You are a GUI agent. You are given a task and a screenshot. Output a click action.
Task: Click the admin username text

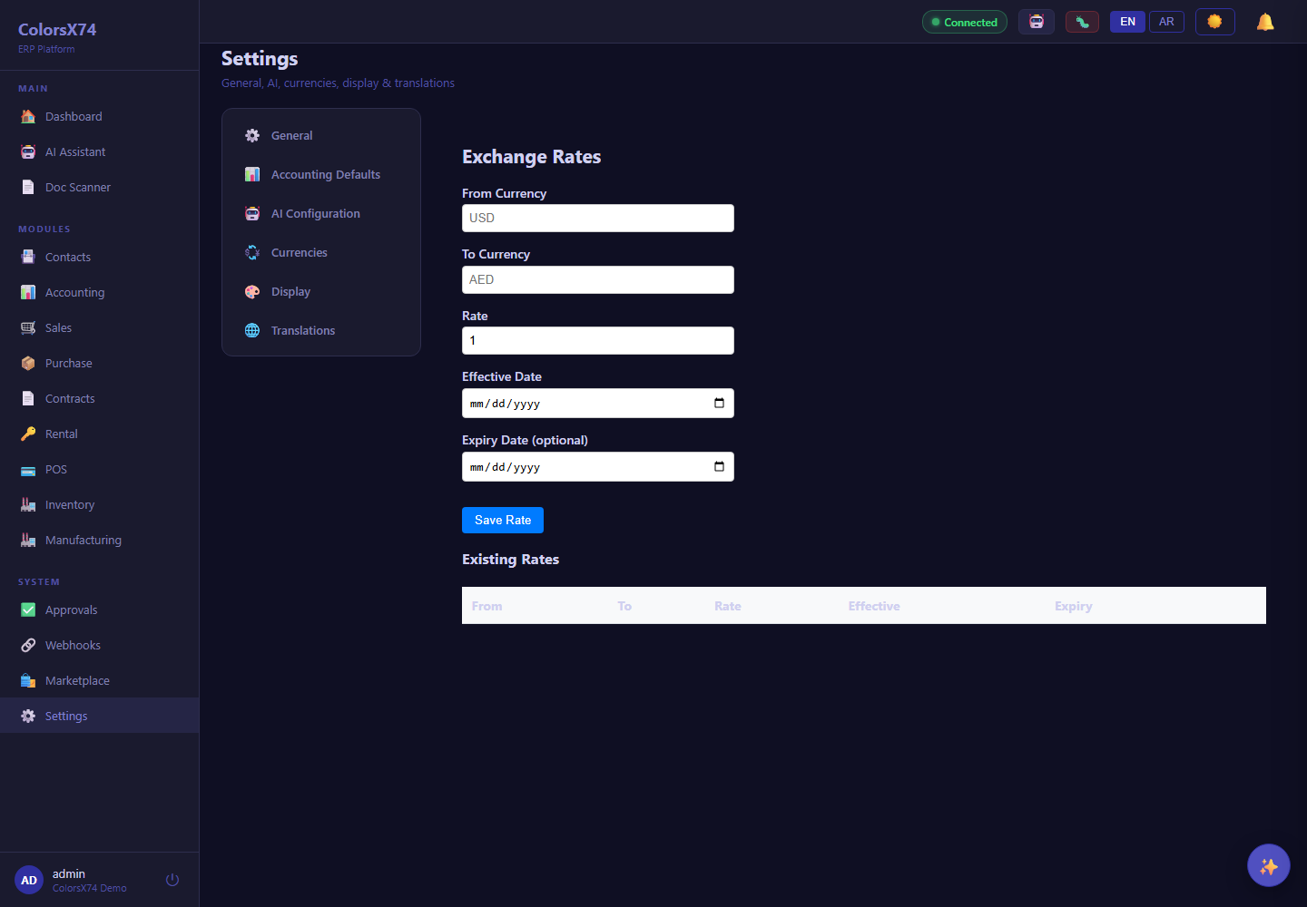69,874
